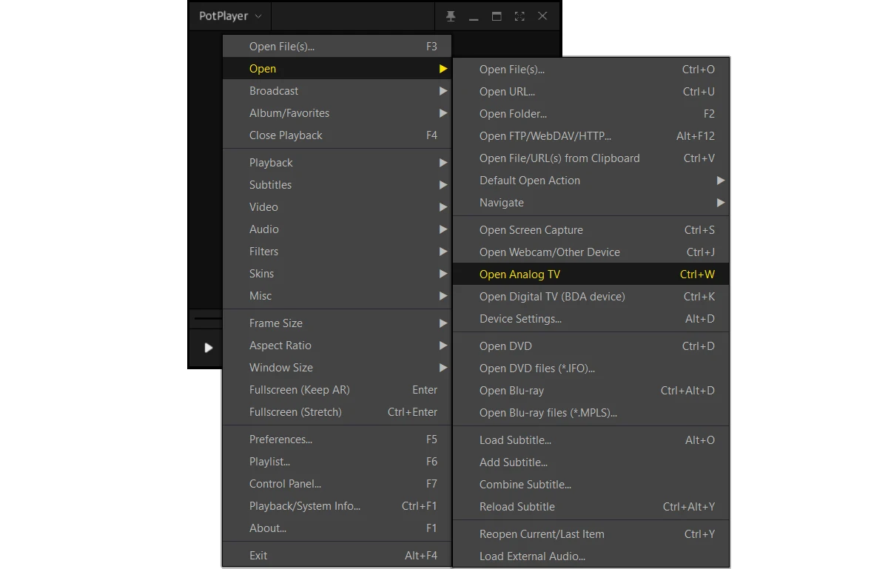This screenshot has height=569, width=888.
Task: Open Control Panel...
Action: [x=337, y=484]
